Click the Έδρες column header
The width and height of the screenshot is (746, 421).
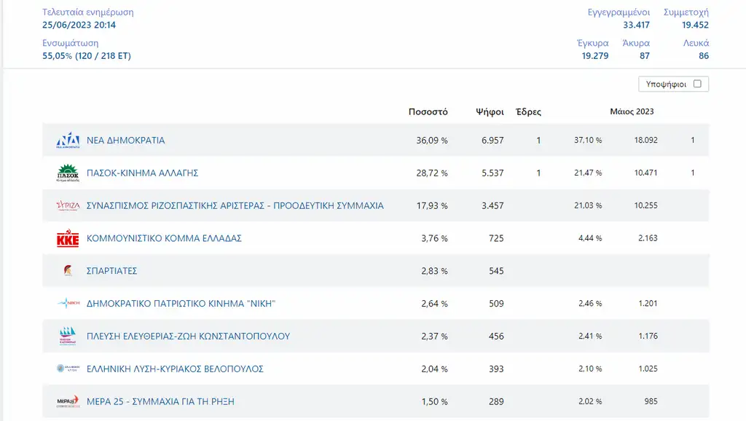pos(528,111)
